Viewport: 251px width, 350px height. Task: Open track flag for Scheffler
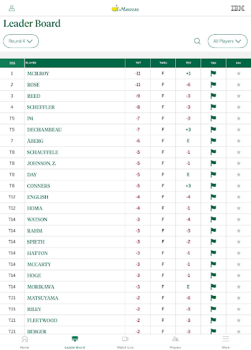tap(213, 107)
